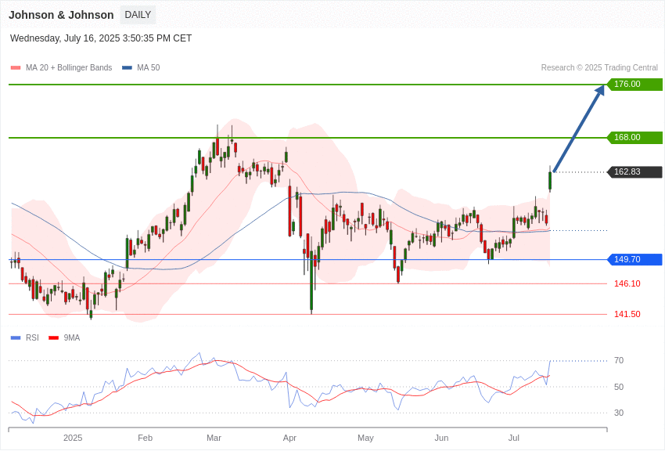Click the RSI 70 axis label

click(x=619, y=361)
